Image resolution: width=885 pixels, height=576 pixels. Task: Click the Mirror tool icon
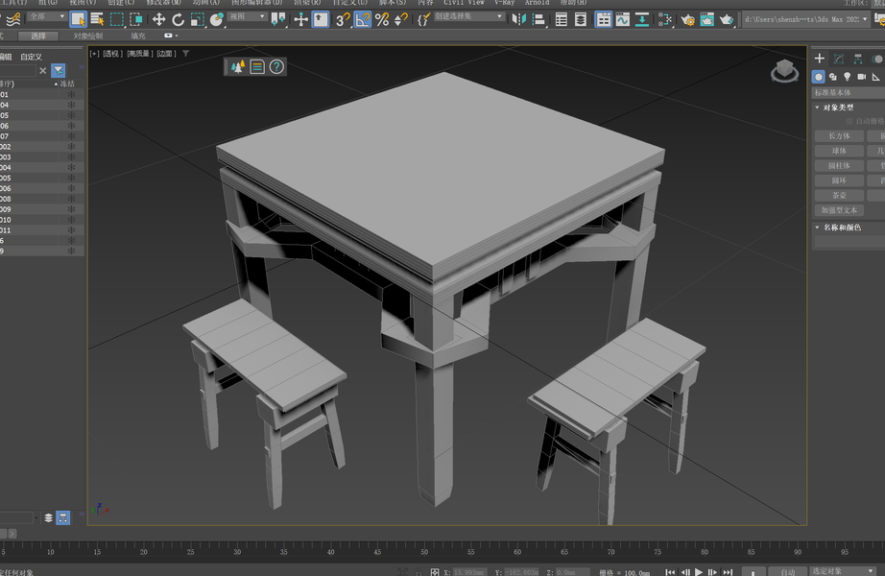coord(518,20)
